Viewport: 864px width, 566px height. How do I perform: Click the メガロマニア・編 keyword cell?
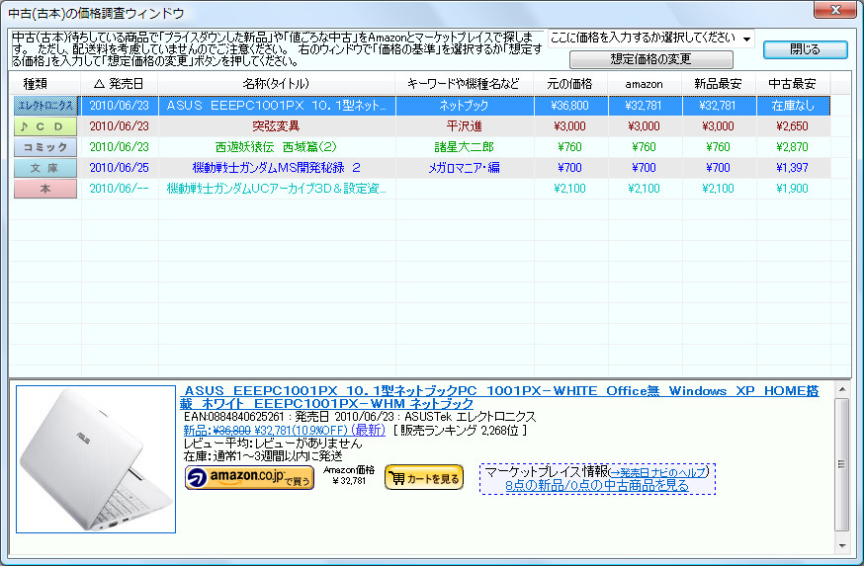click(465, 168)
